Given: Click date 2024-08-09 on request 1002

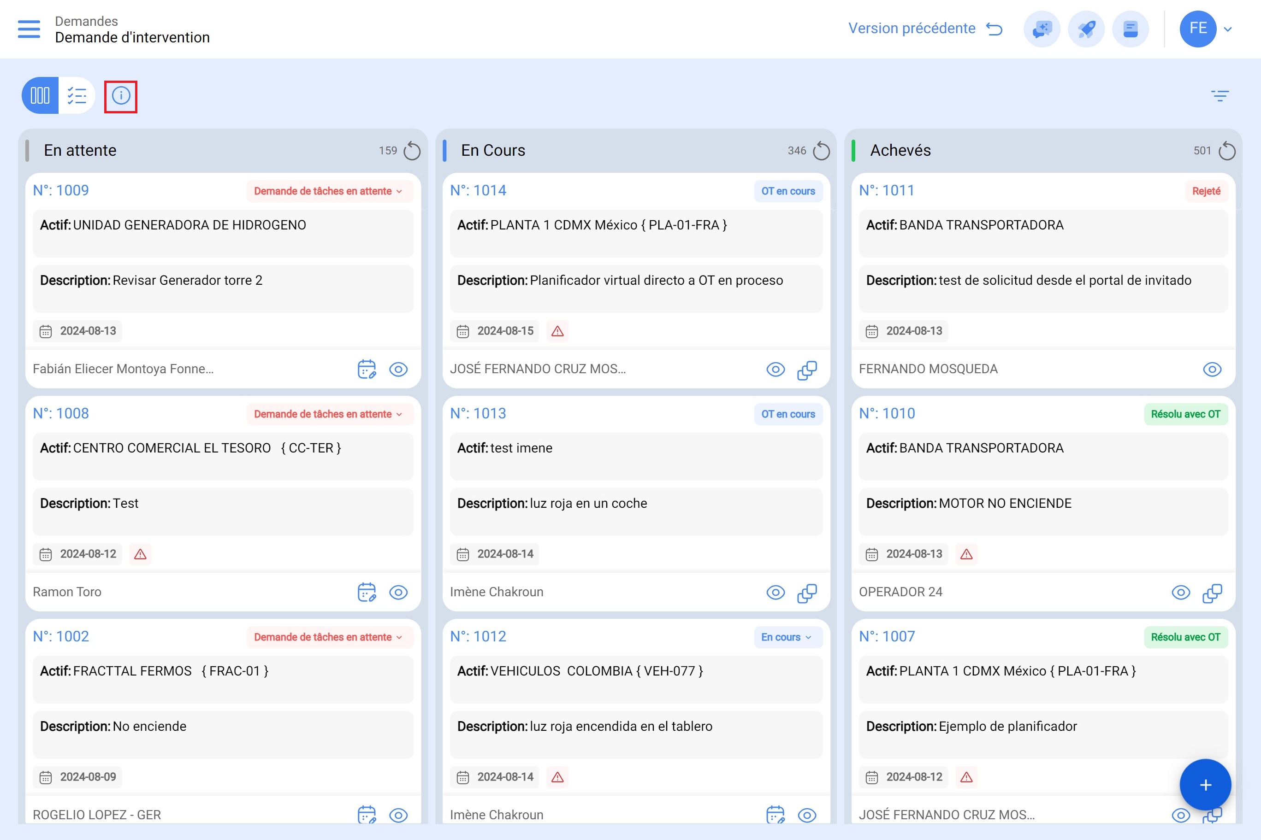Looking at the screenshot, I should 77,777.
